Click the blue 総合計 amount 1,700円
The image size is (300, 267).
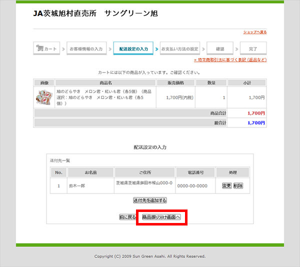point(256,122)
